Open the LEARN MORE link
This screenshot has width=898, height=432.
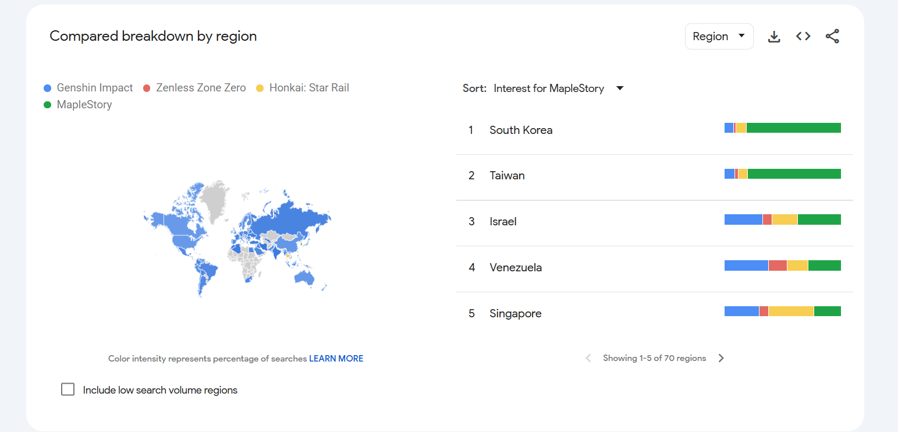point(336,359)
